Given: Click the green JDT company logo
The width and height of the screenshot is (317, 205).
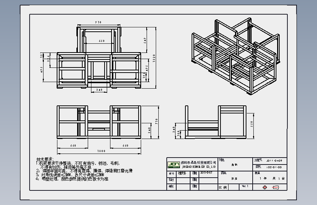Looking at the screenshot, I should pyautogui.click(x=173, y=165).
